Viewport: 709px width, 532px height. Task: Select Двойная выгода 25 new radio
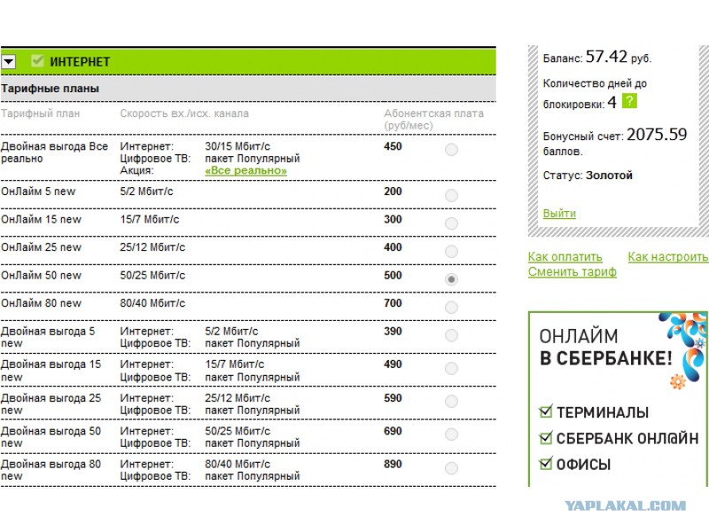coord(451,402)
